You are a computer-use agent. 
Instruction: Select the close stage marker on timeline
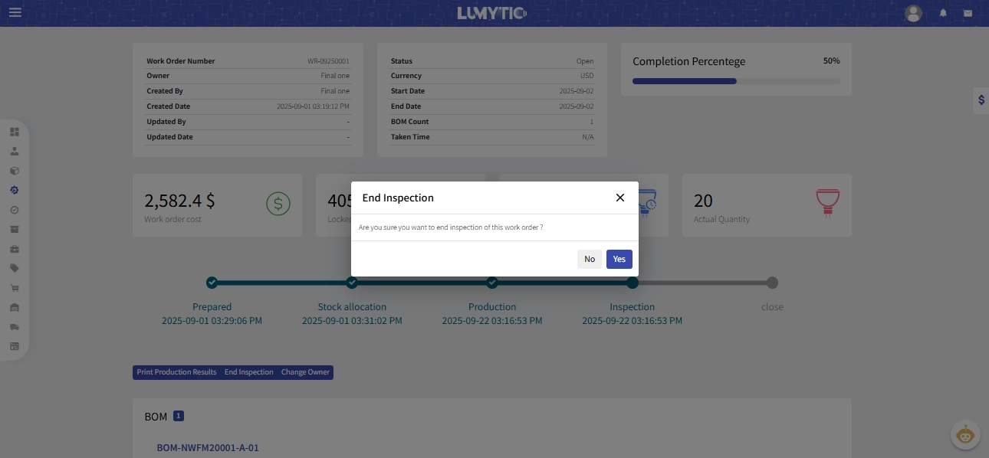[772, 283]
